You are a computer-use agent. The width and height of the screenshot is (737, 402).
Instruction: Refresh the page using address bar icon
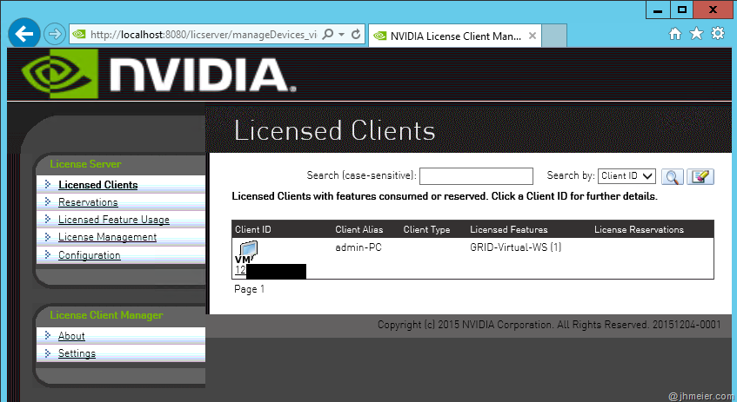(x=356, y=35)
